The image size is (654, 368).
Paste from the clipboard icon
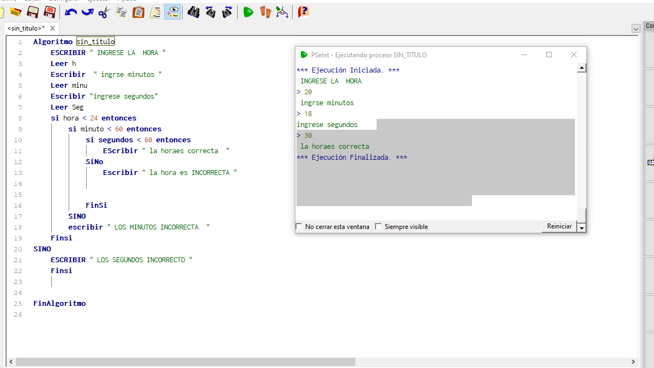coord(138,11)
